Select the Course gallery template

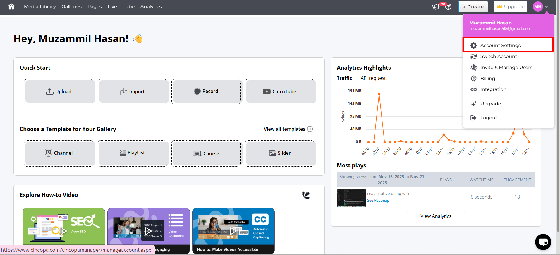pos(206,154)
